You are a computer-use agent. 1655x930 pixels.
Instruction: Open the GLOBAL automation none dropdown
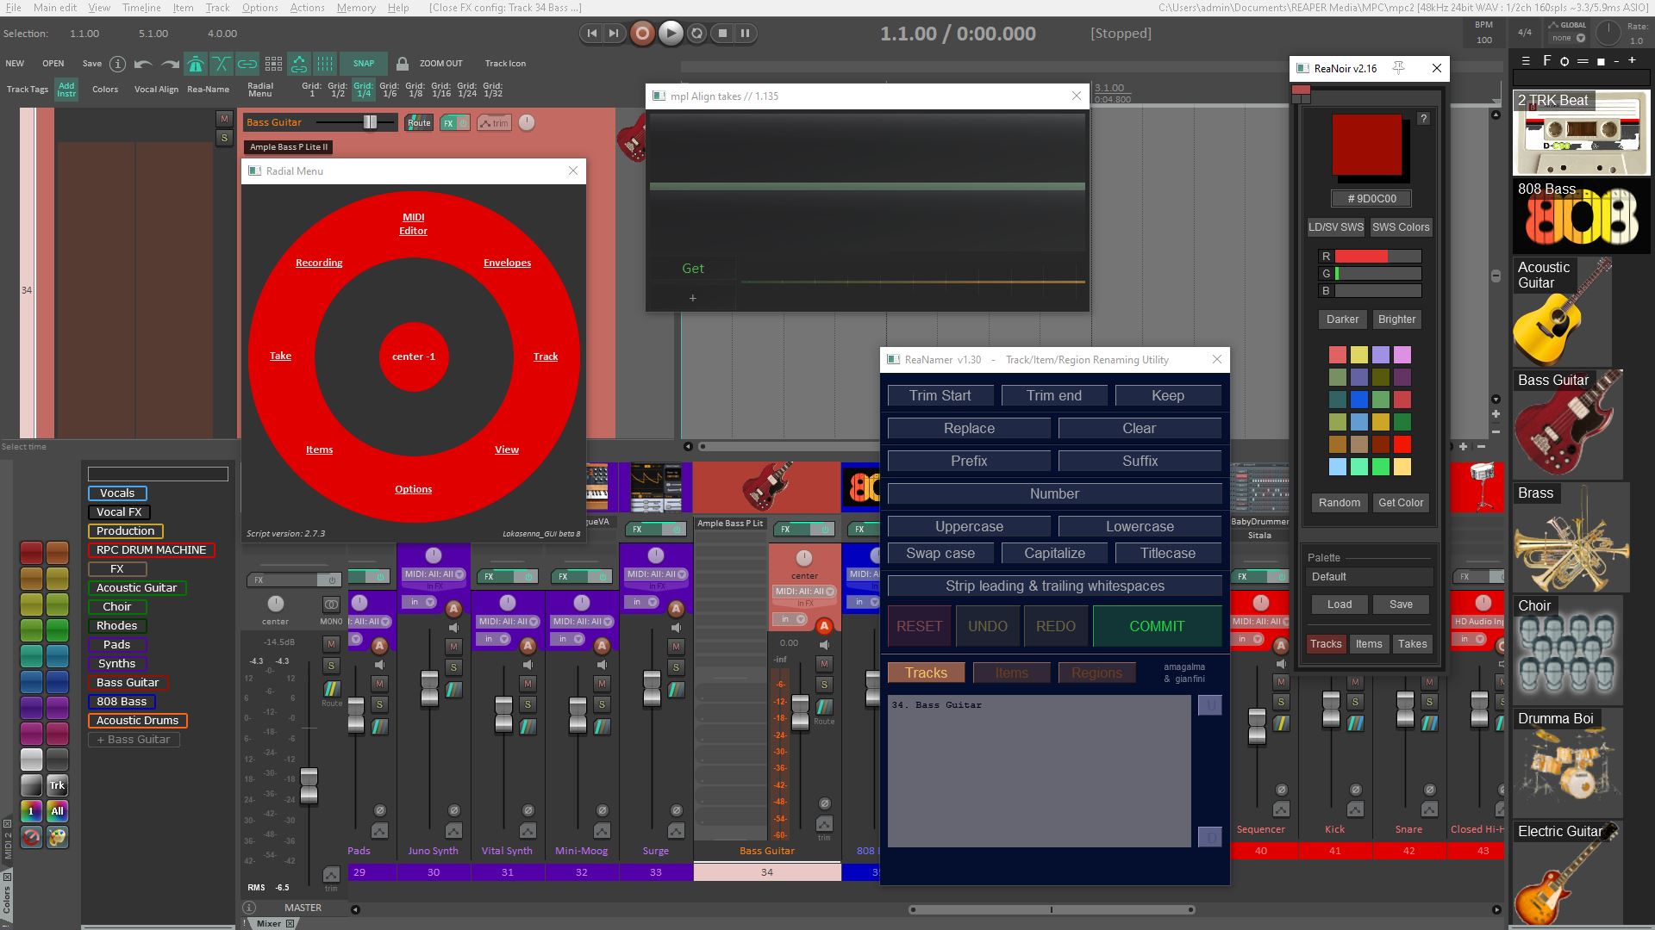tap(1569, 38)
